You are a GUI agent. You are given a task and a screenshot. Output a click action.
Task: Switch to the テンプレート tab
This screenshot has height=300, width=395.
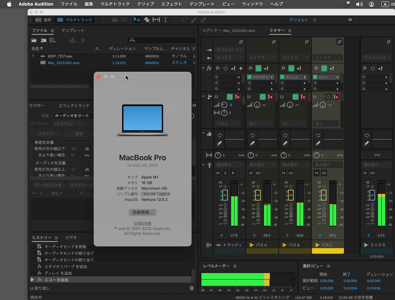pos(73,30)
